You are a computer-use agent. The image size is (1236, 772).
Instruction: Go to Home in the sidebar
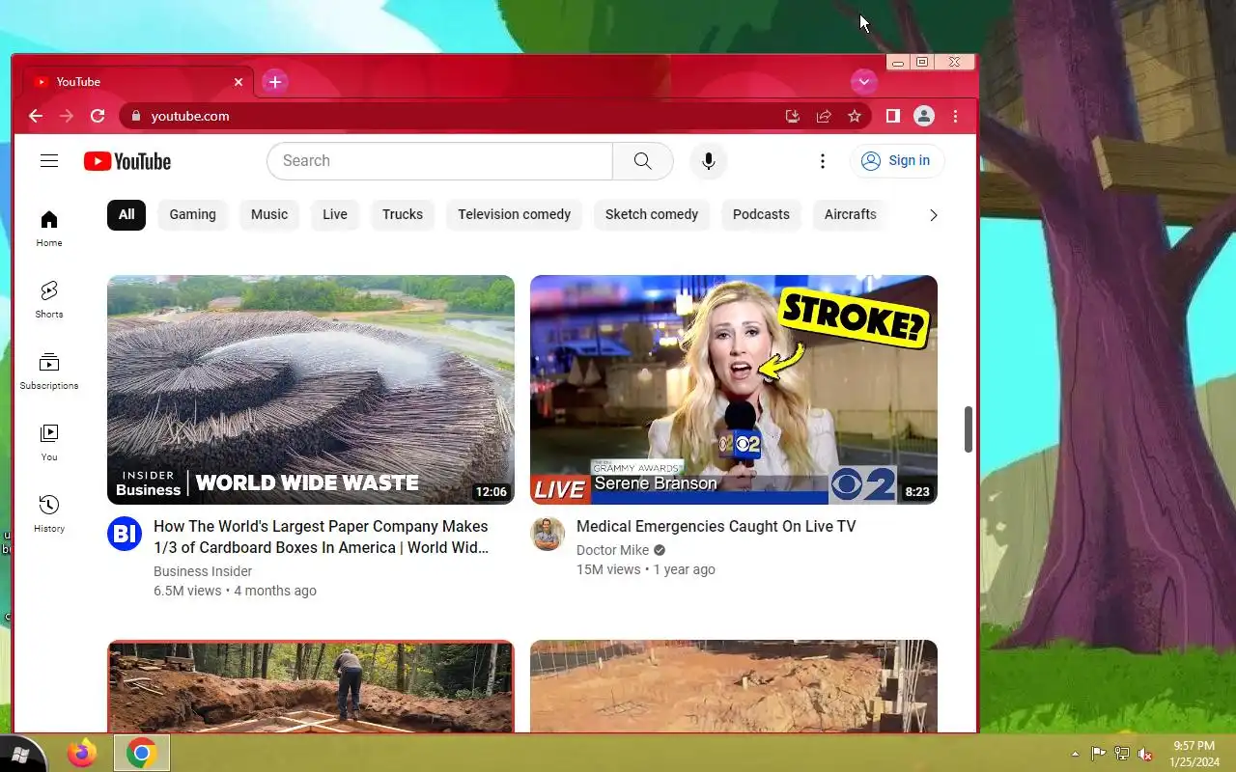tap(49, 229)
